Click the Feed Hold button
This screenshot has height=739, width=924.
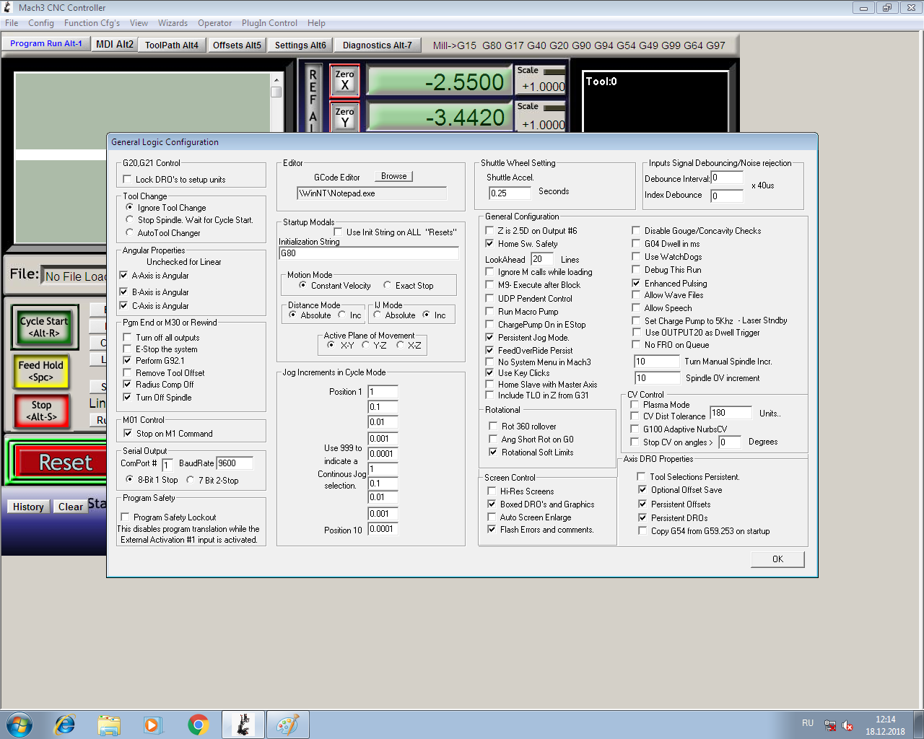(41, 371)
